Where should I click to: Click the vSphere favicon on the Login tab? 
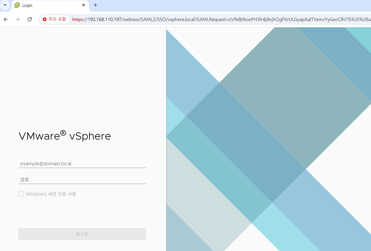click(17, 5)
